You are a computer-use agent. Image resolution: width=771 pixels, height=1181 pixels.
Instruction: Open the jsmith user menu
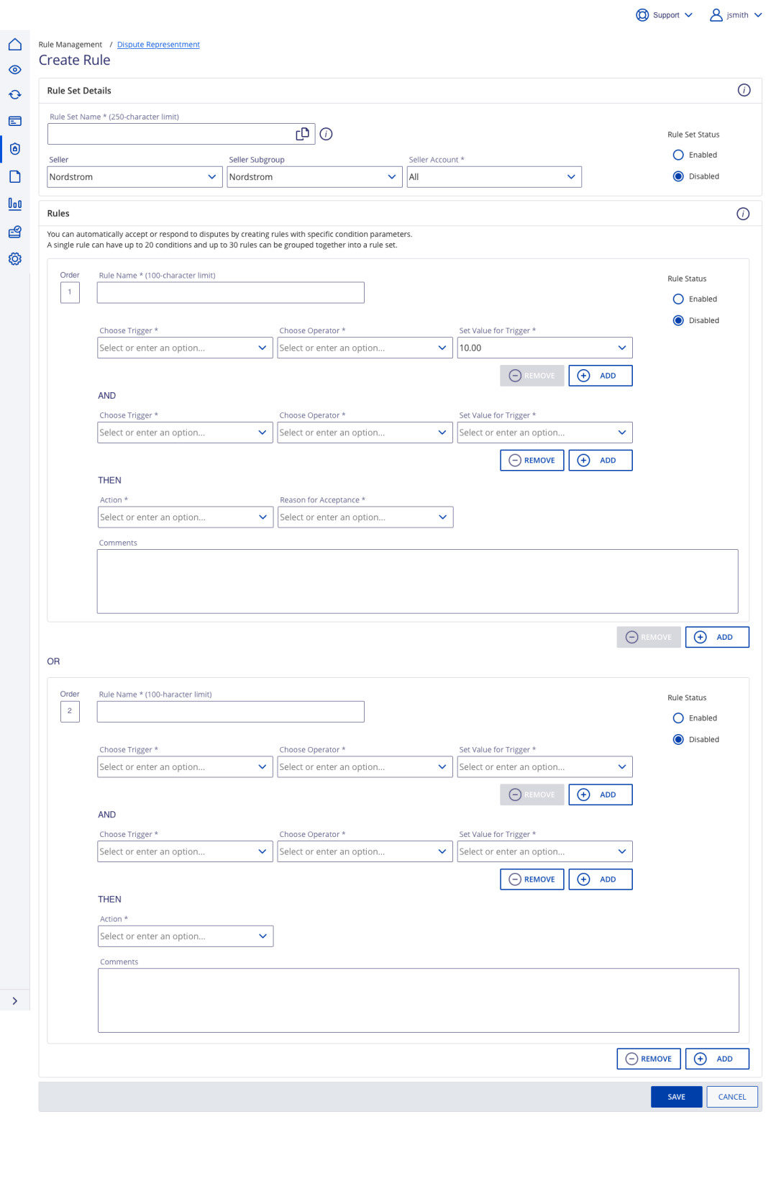(736, 15)
